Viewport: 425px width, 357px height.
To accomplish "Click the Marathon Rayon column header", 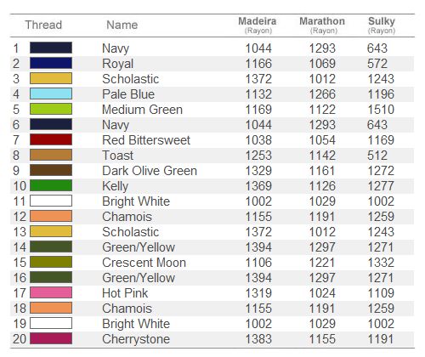I will pos(322,25).
